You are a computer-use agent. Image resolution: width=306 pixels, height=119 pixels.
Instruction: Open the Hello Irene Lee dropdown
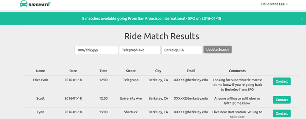(x=274, y=4)
